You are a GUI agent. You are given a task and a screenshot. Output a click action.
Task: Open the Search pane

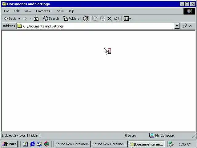click(51, 18)
